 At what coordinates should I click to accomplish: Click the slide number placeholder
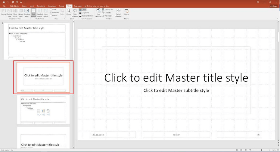coord(239,135)
